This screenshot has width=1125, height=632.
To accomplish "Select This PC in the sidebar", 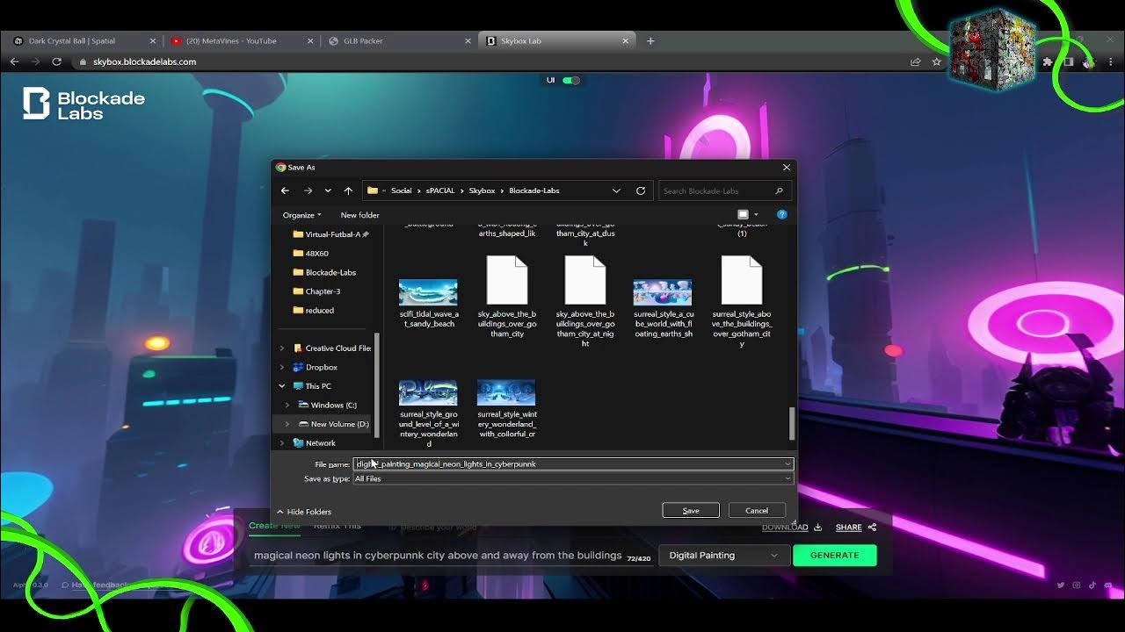I will pos(312,386).
